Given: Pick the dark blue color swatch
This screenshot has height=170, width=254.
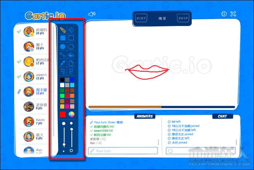Looking at the screenshot, I should click(x=72, y=80).
